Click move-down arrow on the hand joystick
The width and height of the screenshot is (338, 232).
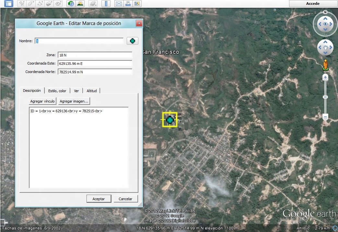tap(325, 53)
